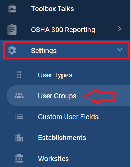Collapse the Settings menu chevron

click(x=120, y=50)
